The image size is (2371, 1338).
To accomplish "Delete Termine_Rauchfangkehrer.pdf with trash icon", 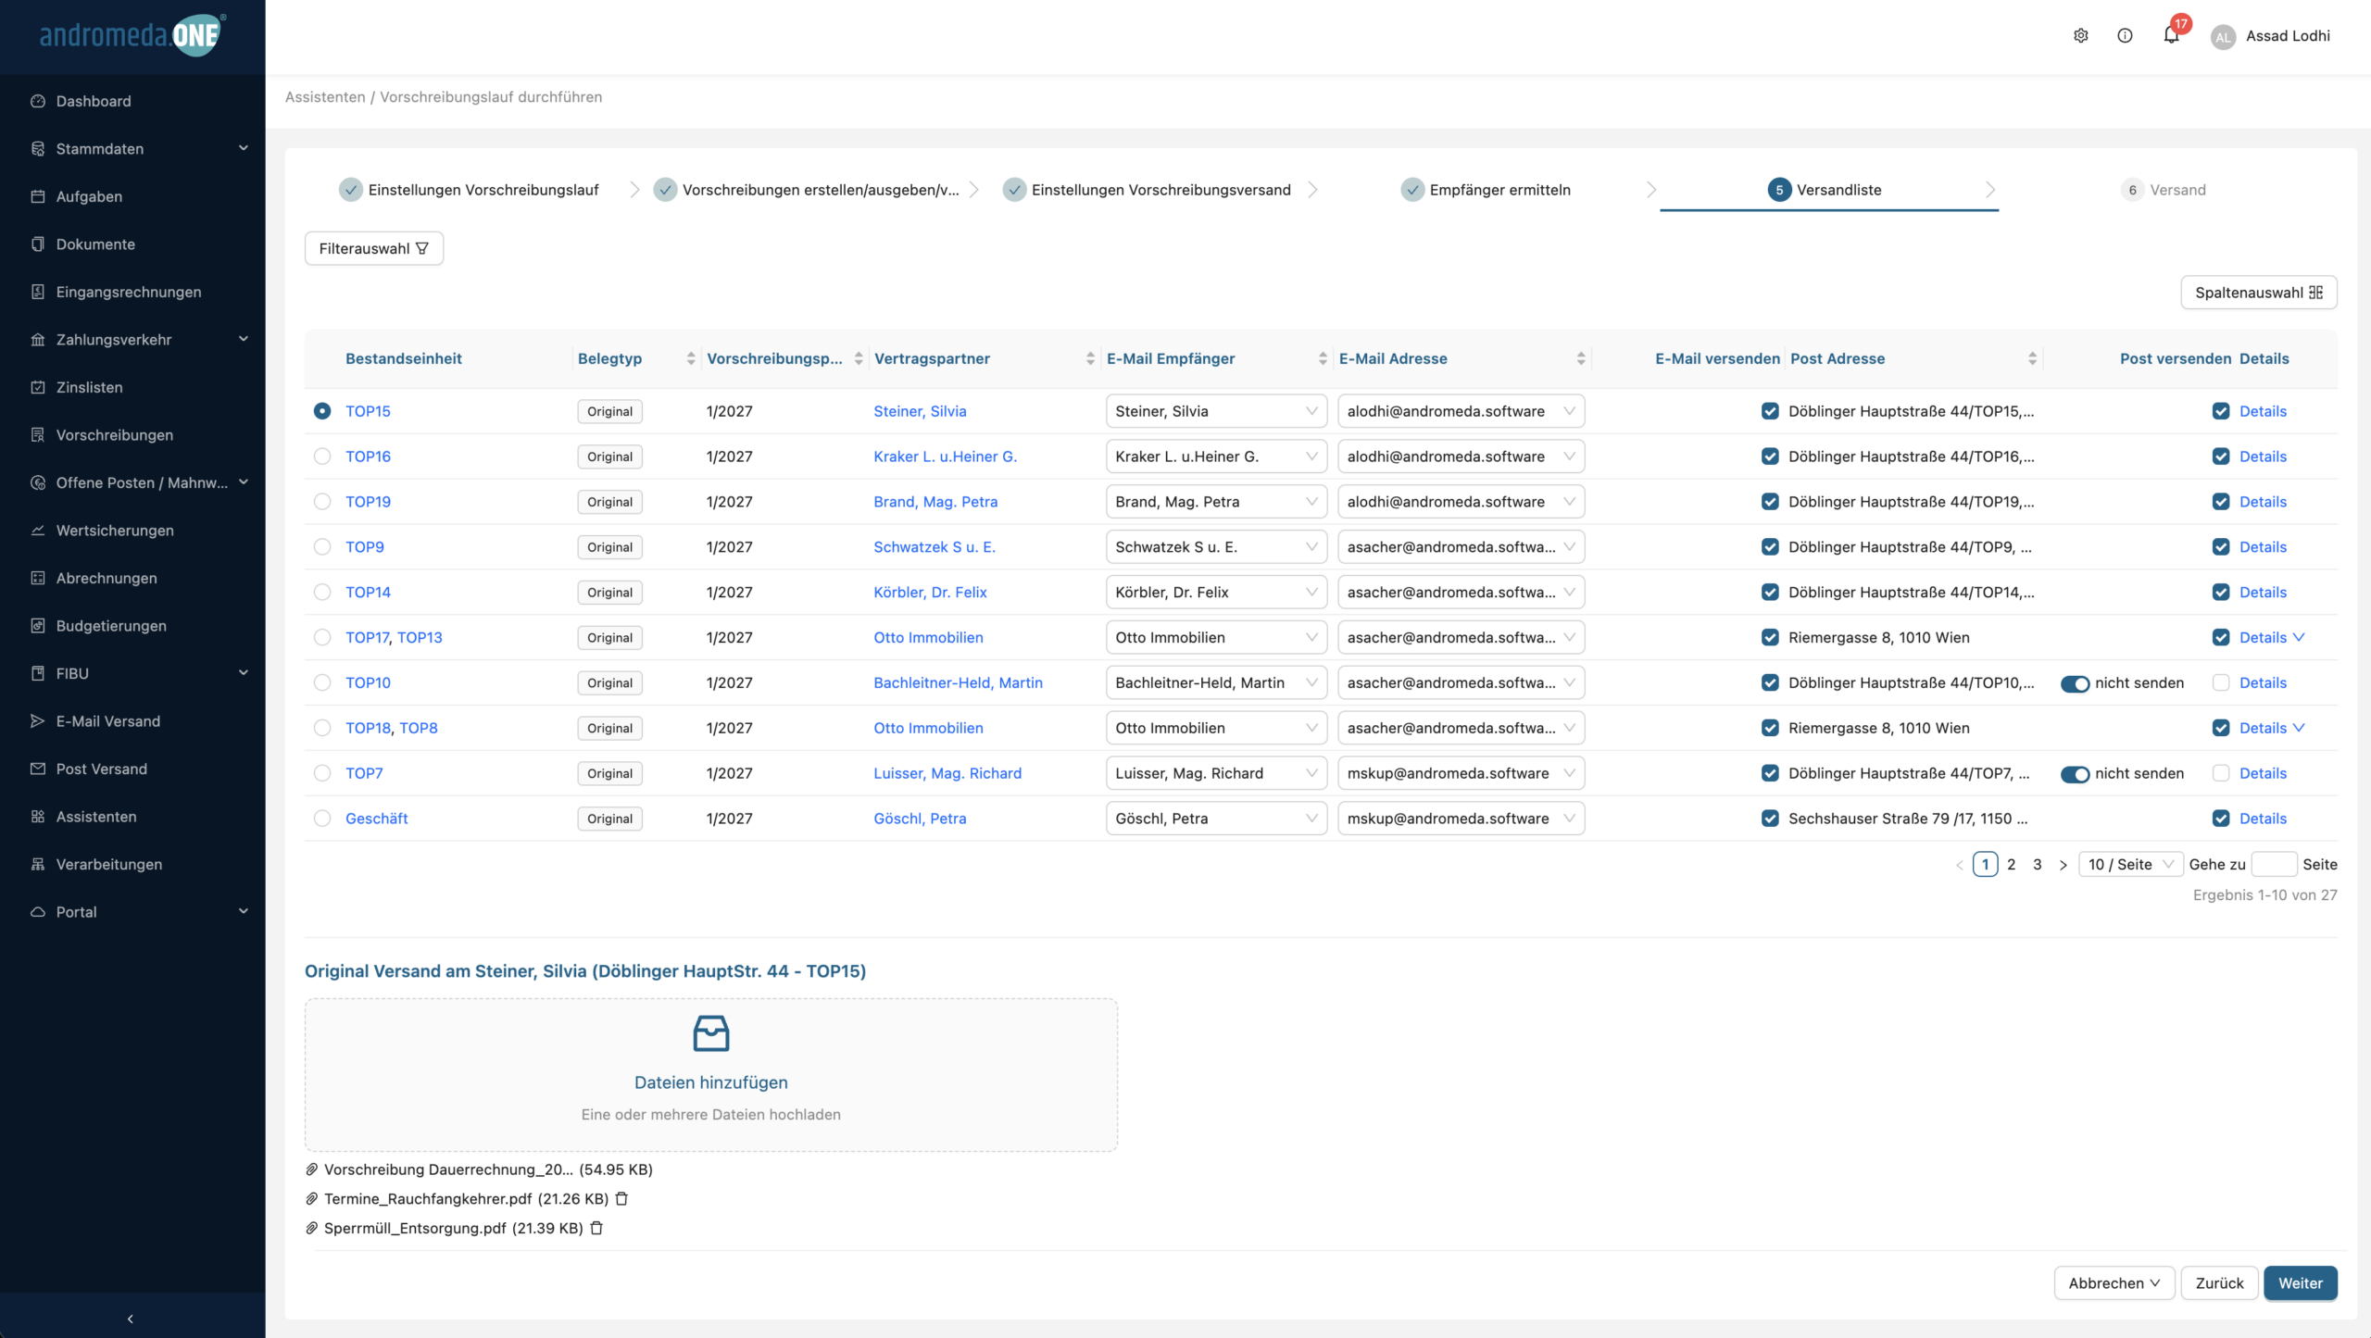I will 622,1198.
